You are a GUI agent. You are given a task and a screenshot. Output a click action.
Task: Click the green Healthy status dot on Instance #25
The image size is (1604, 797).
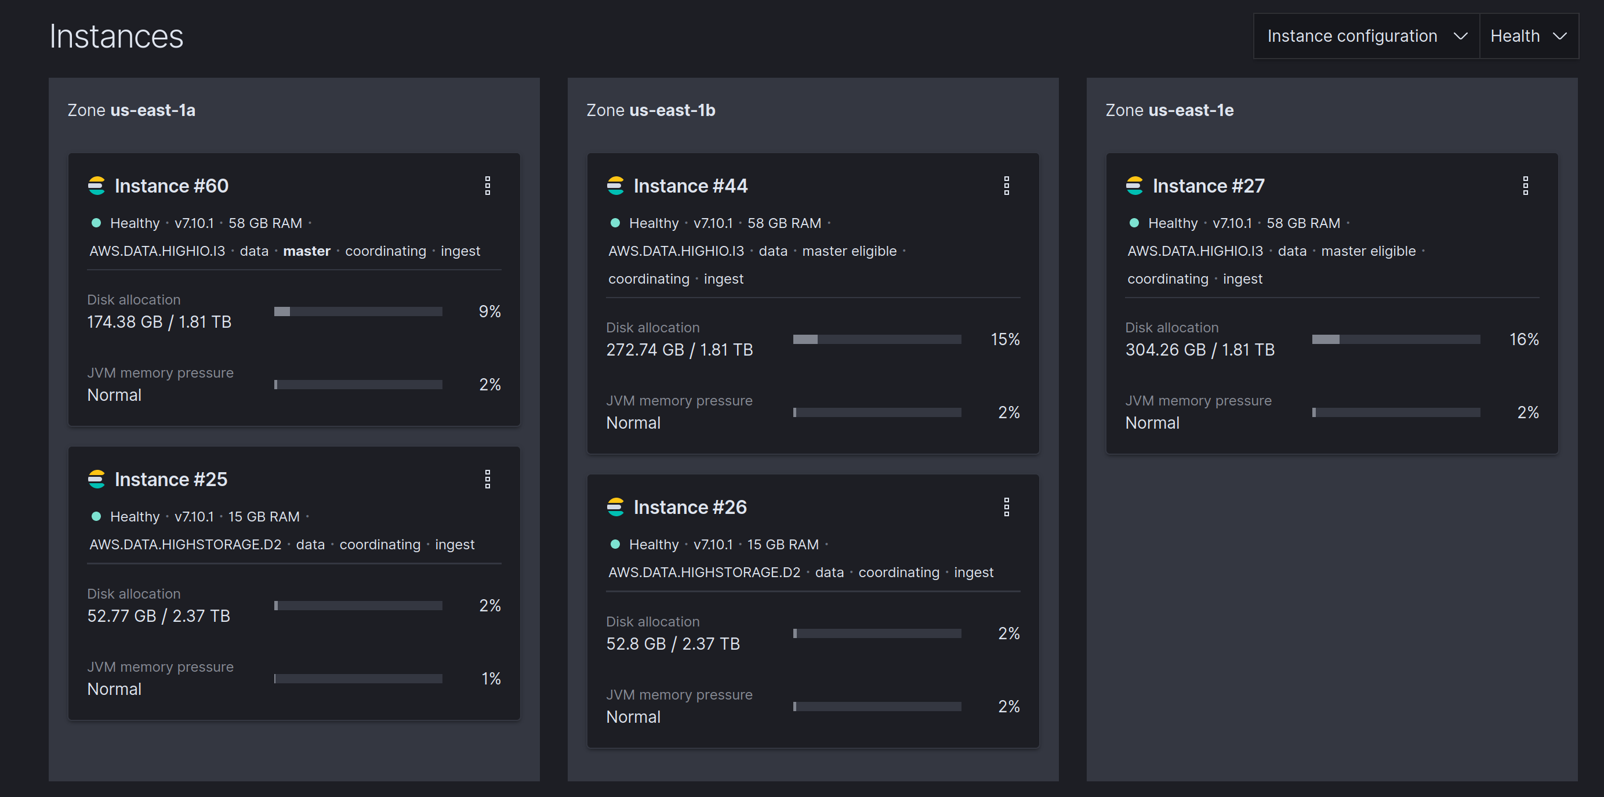96,516
